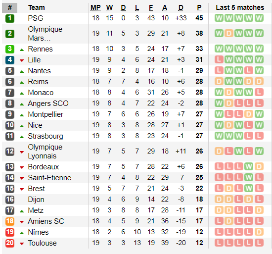Click the last L result badge for Monaco

point(259,92)
